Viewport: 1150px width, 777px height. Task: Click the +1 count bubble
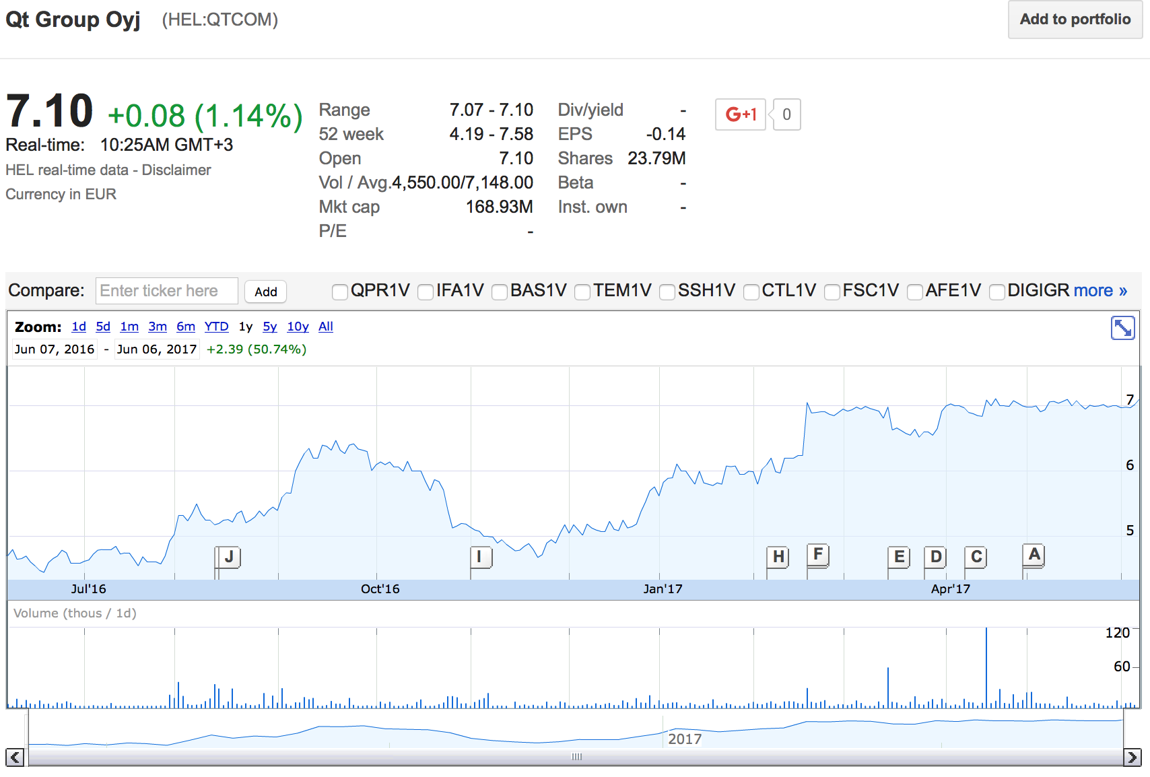click(x=786, y=114)
